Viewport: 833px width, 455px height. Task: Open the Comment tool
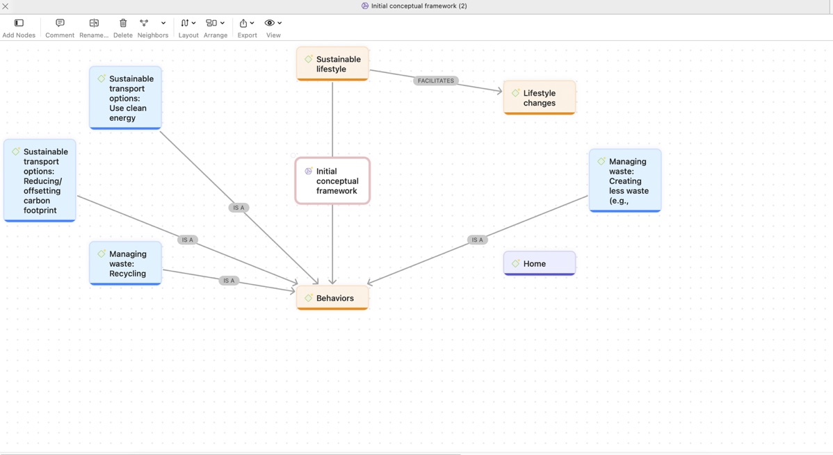(x=60, y=23)
